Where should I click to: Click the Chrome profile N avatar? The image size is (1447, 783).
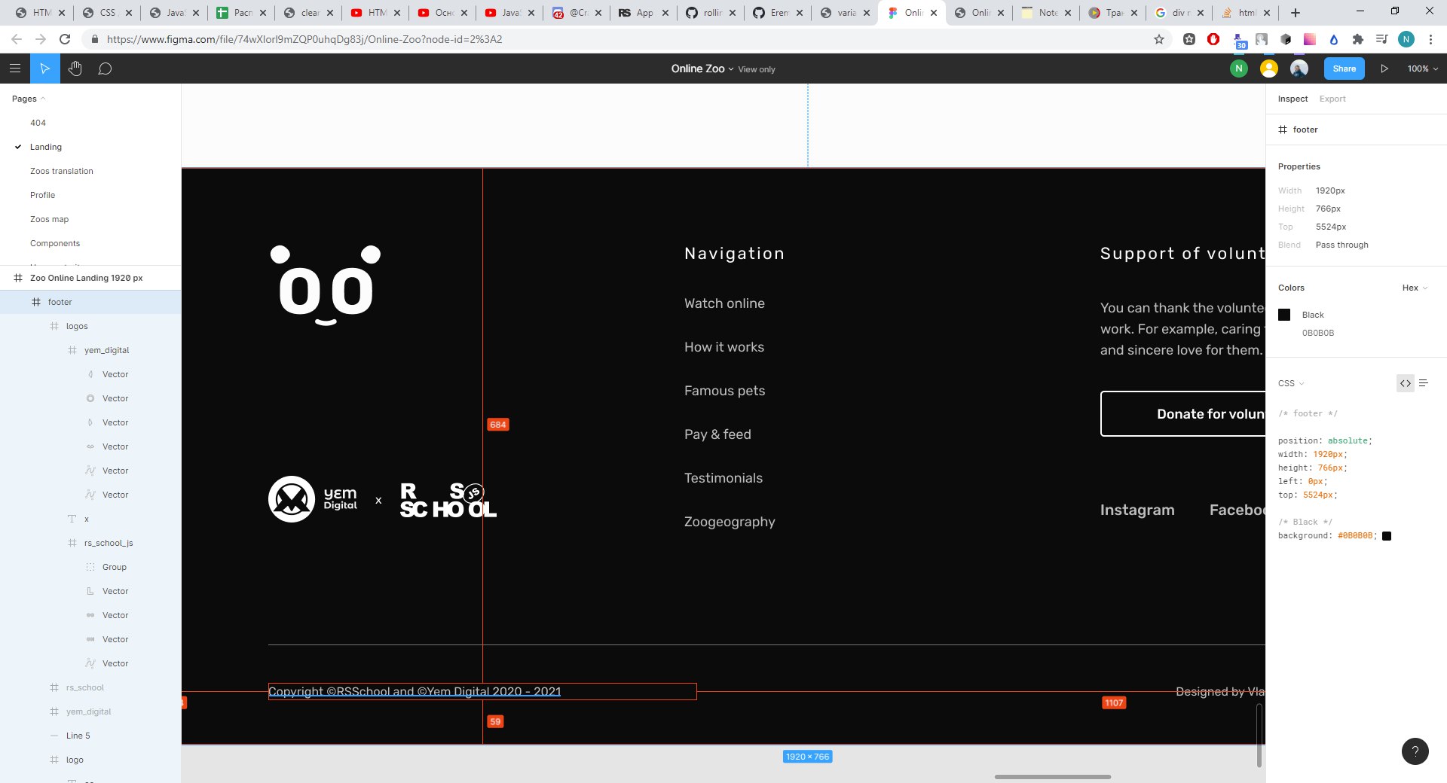point(1406,39)
